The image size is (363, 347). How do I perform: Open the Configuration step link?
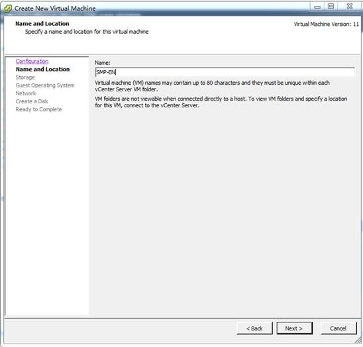pos(32,62)
